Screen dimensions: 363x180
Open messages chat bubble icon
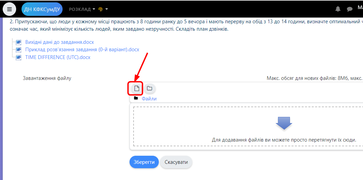tap(350, 9)
